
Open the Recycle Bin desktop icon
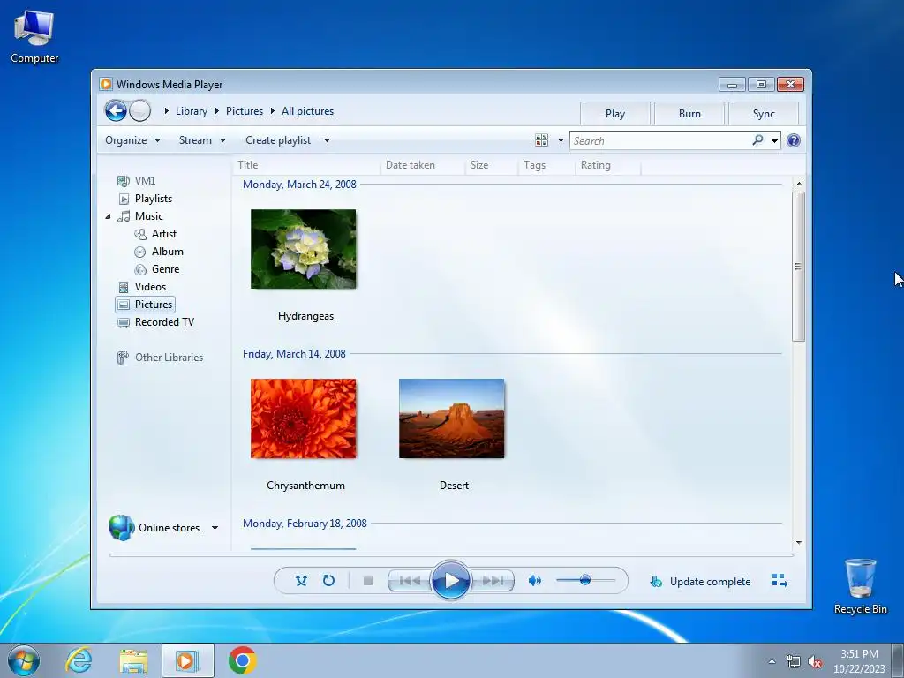[x=860, y=586]
